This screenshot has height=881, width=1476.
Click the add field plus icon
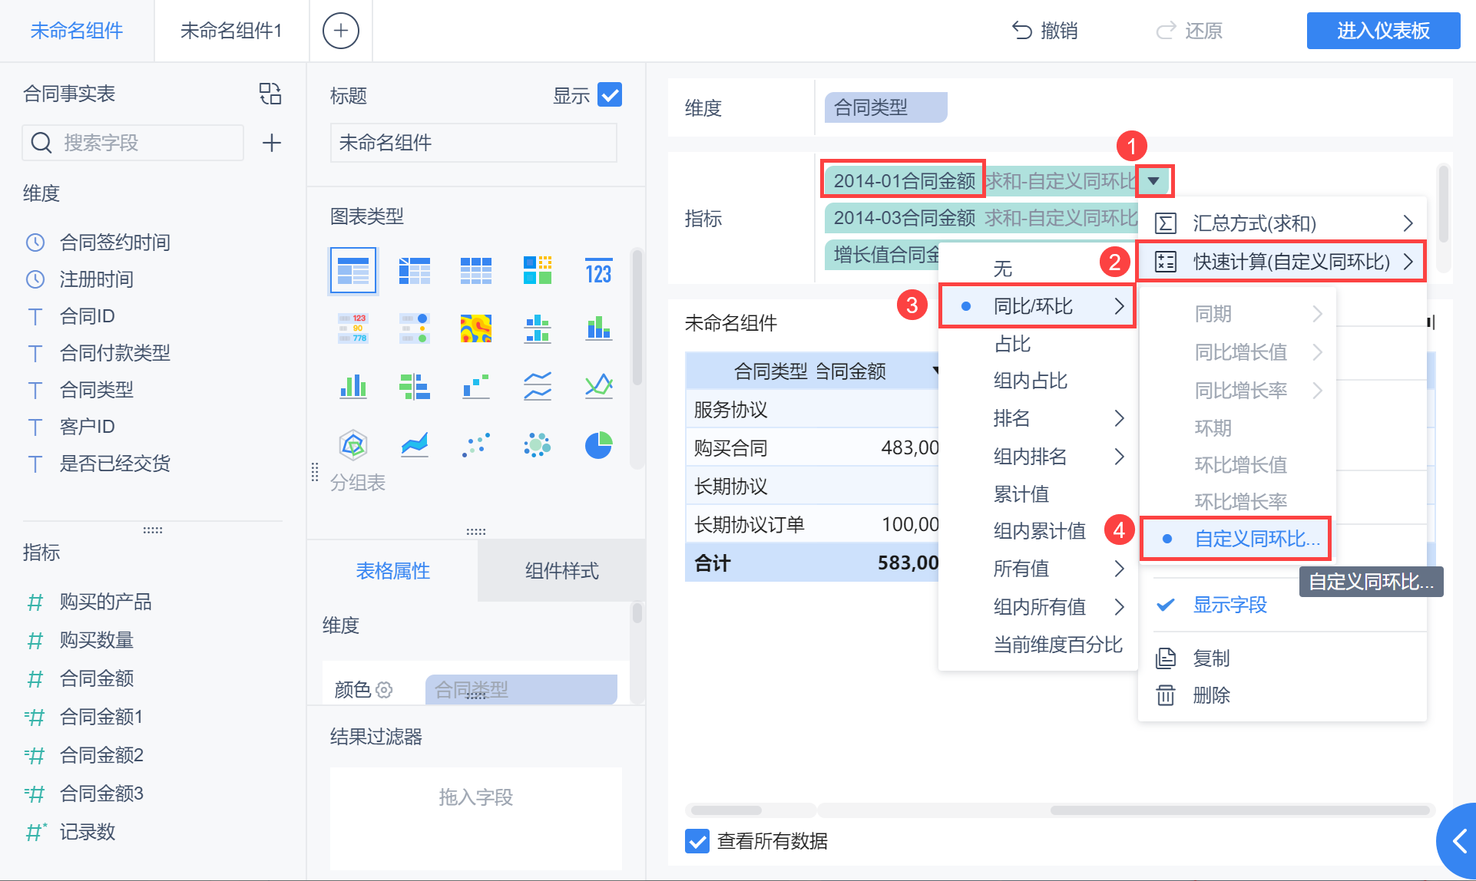(272, 143)
